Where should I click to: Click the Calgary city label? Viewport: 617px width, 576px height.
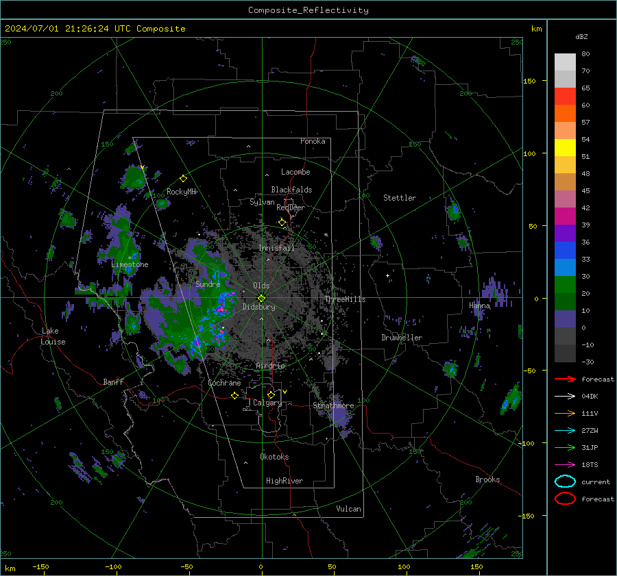267,403
